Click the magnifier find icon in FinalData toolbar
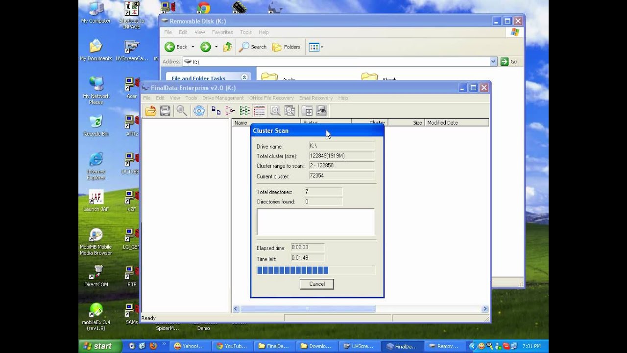The height and width of the screenshot is (353, 627). [182, 111]
